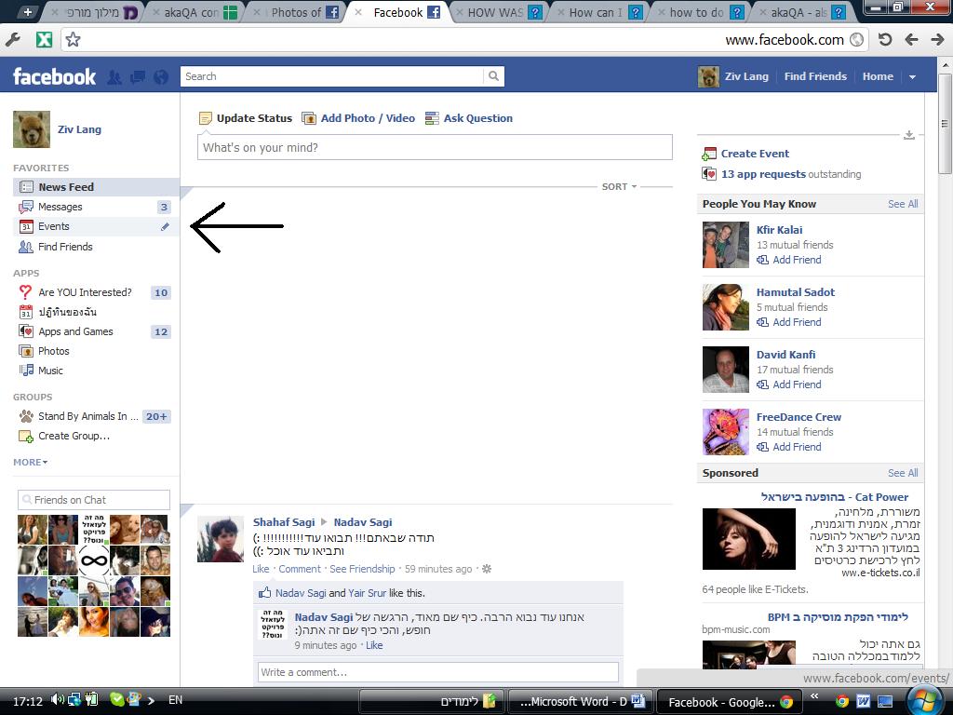Switch to the how to do tab
Image resolution: width=953 pixels, height=715 pixels.
699,12
